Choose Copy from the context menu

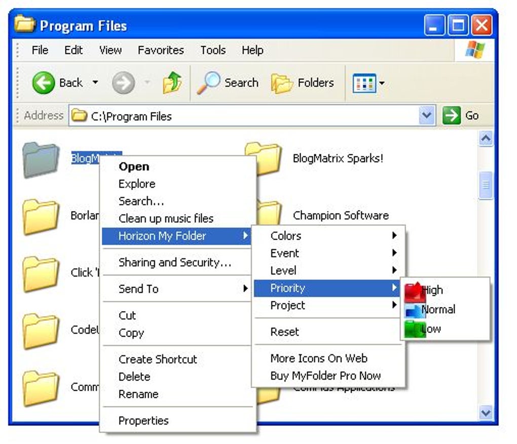177,333
